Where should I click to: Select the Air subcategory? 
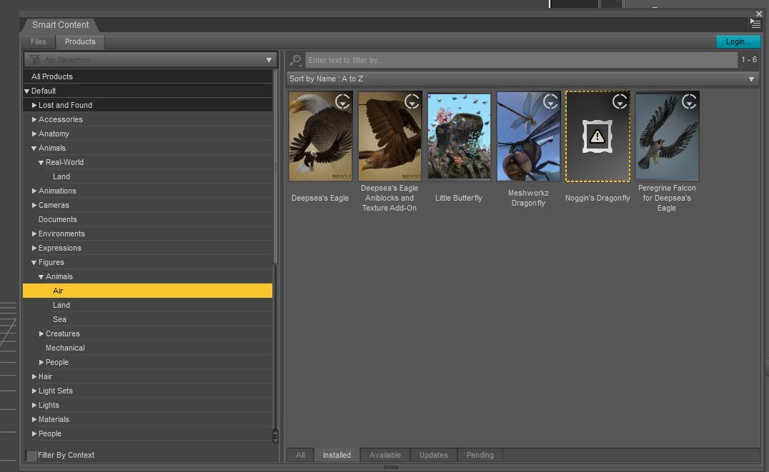148,291
